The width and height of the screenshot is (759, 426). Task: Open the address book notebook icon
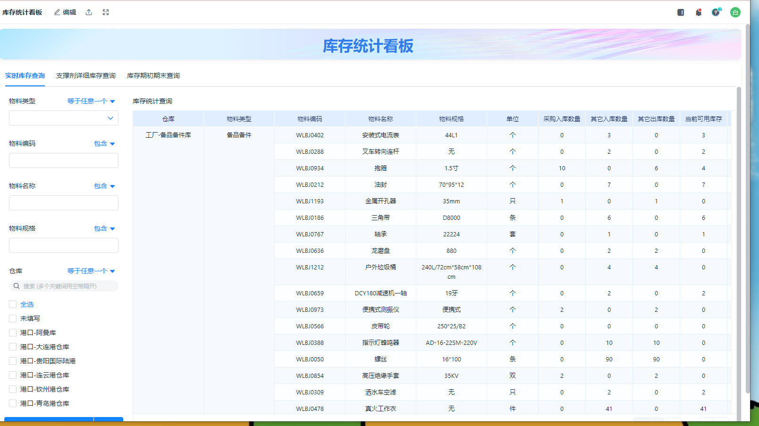click(x=681, y=12)
